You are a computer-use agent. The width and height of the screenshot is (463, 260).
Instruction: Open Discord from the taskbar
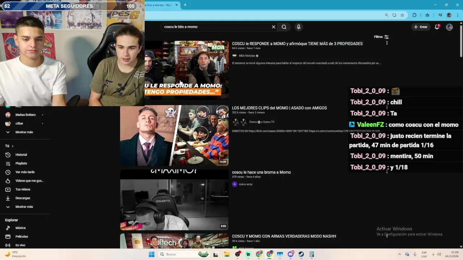[290, 254]
